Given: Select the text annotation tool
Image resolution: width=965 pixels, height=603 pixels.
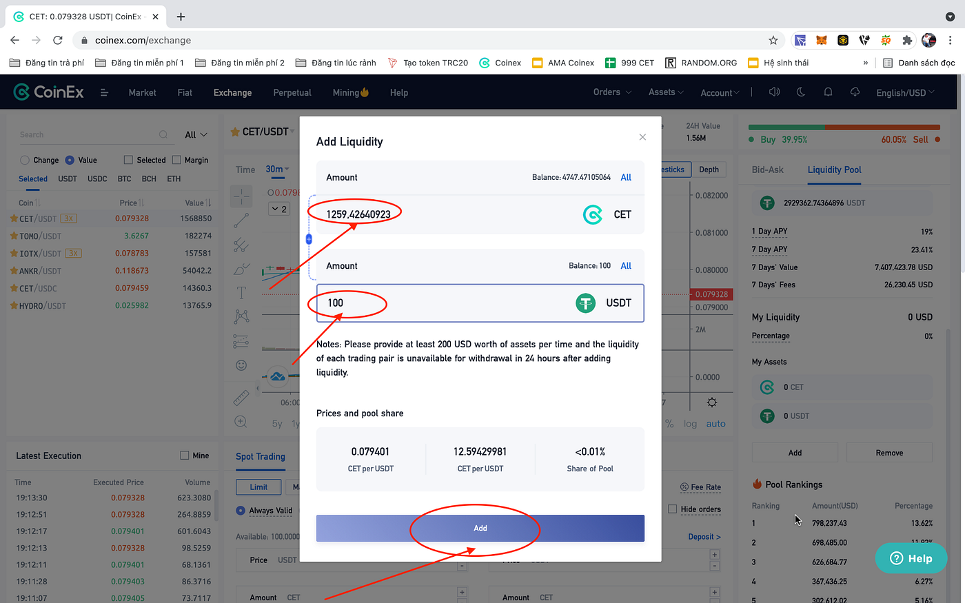Looking at the screenshot, I should [x=241, y=293].
